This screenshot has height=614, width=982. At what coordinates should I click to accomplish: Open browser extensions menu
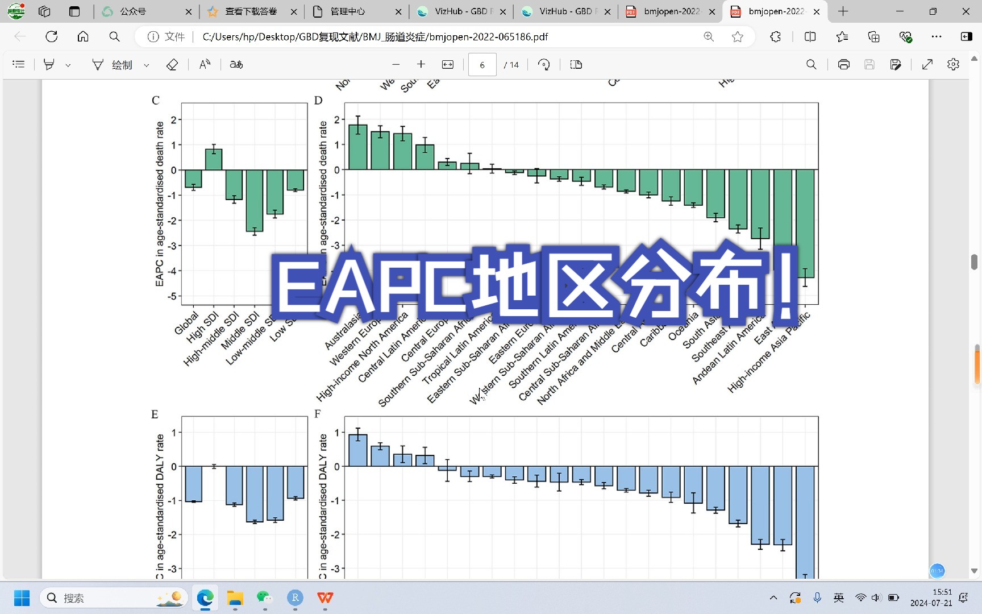click(776, 36)
